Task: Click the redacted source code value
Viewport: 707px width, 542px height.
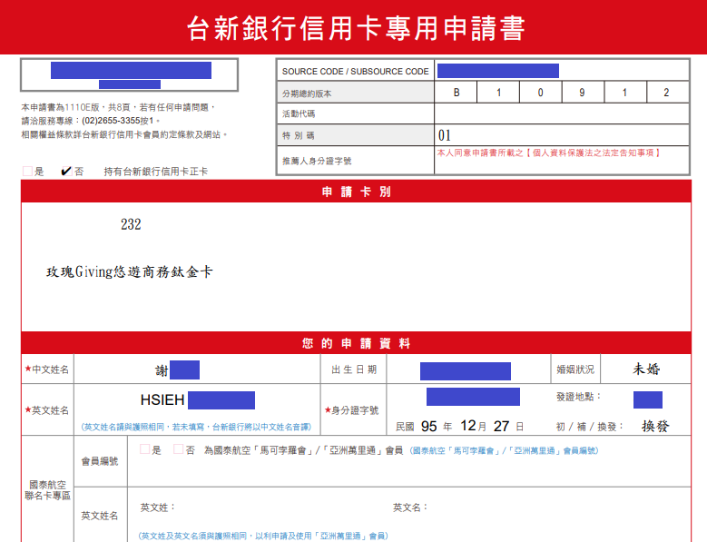Action: tap(498, 71)
